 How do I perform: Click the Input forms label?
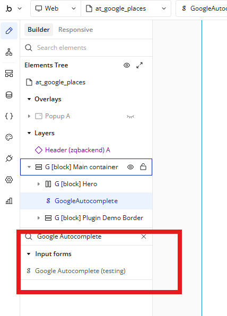click(x=53, y=254)
